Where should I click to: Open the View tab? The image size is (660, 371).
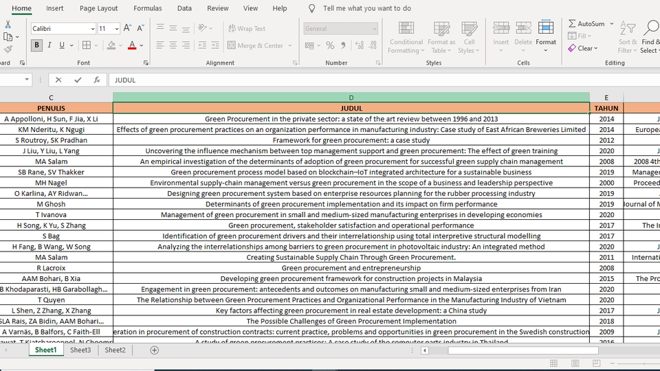click(250, 8)
